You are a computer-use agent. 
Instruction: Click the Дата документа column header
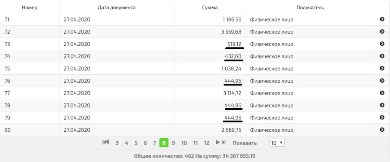[x=117, y=7]
